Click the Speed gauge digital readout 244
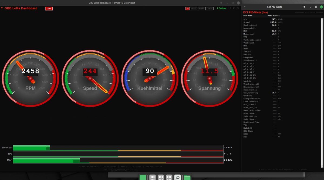Viewport: 324px width, 180px height. (90, 71)
